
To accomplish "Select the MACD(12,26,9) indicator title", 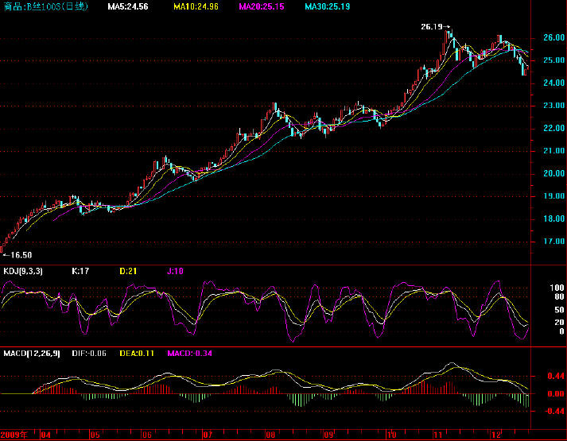I will coord(29,352).
